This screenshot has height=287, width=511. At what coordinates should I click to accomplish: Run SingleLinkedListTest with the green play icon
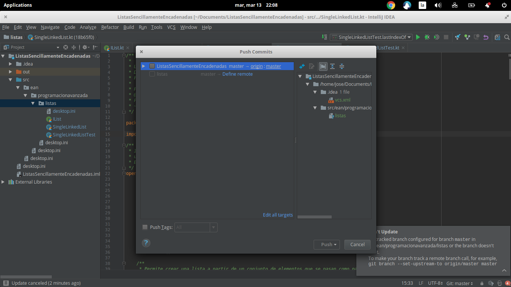tap(418, 37)
